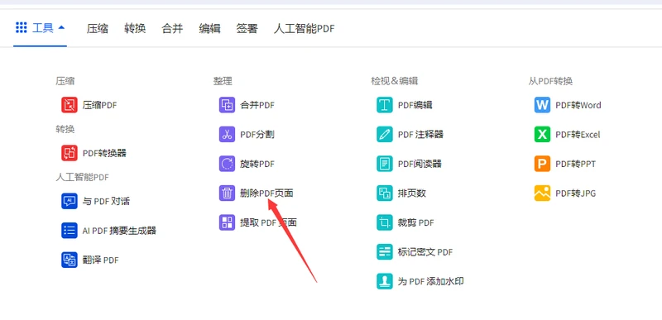Open the 提取 PDF 页面 text link
The image size is (662, 320).
coord(268,222)
